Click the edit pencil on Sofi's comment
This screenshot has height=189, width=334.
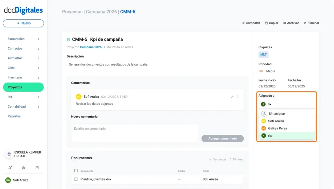[x=232, y=97]
